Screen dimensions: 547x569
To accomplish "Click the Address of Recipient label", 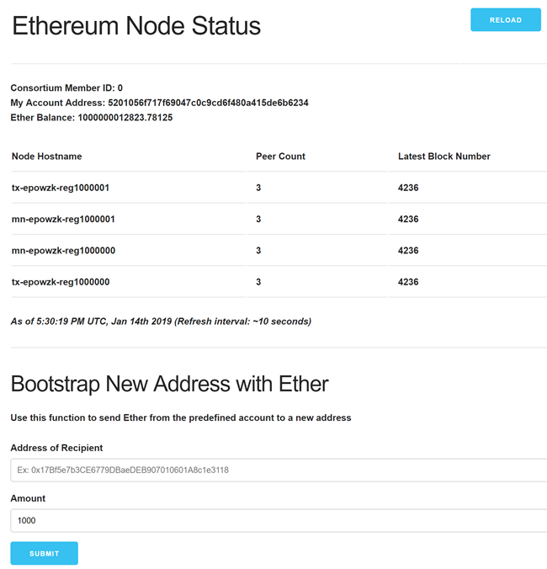I will click(x=56, y=448).
